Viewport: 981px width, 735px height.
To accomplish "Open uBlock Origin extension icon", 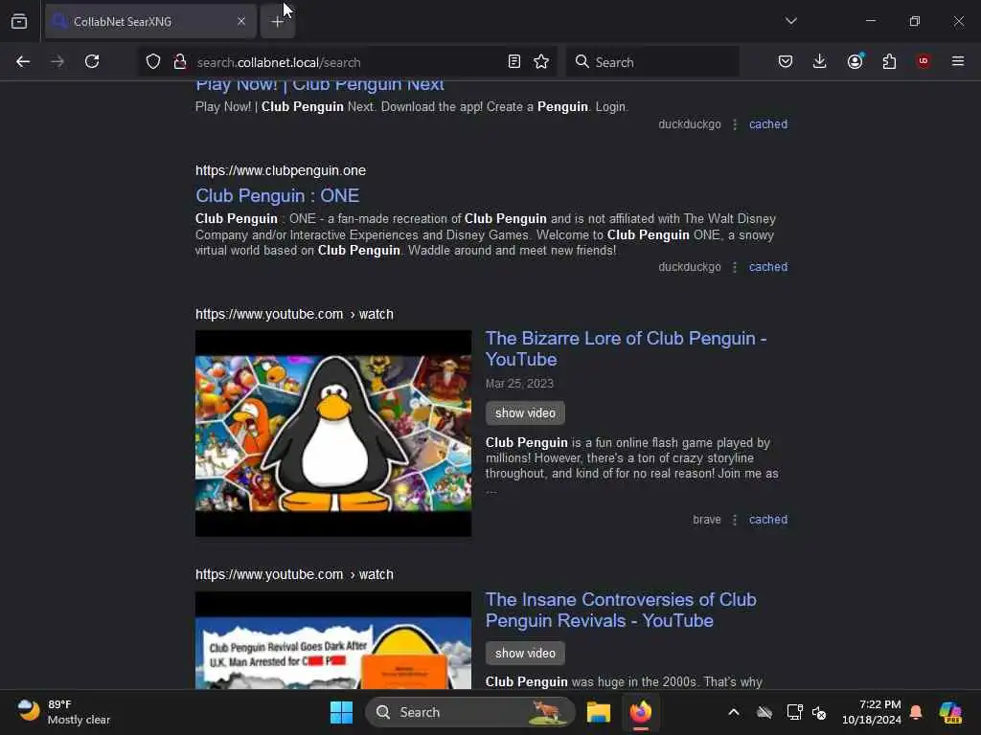I will 924,61.
